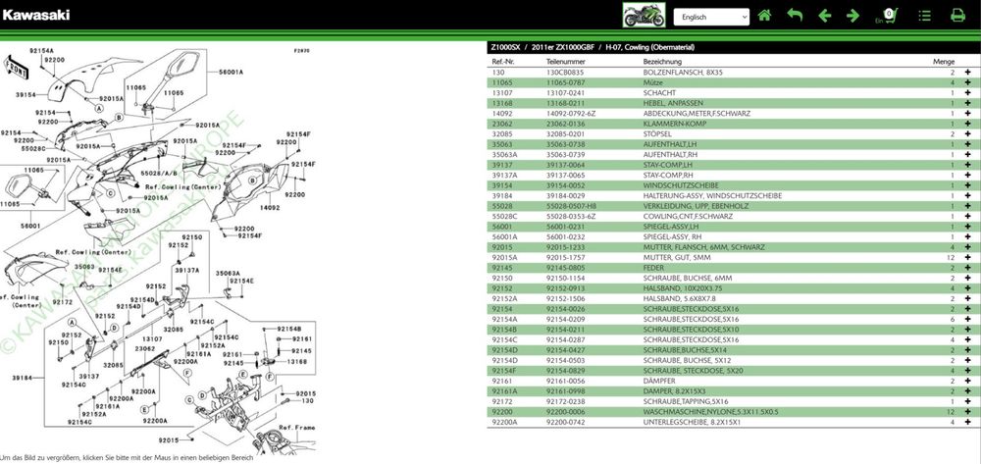Add AUFENTHALT,LH part via plus
Screen dimensions: 981x464
pyautogui.click(x=968, y=144)
